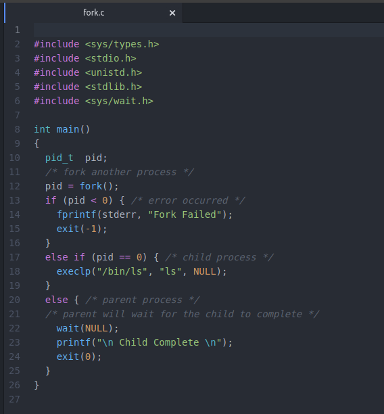Click 'else if' on line 17
The width and height of the screenshot is (384, 414).
click(x=65, y=258)
